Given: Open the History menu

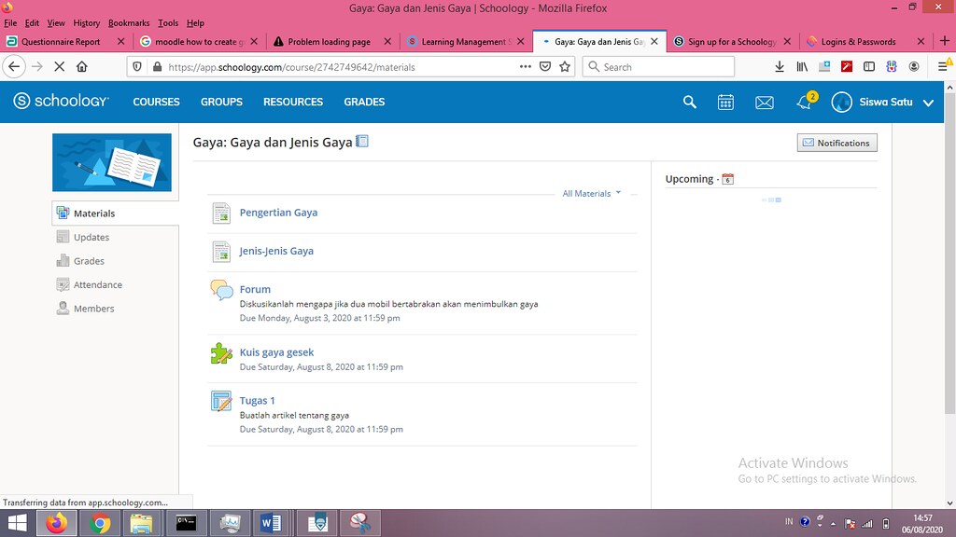Looking at the screenshot, I should click(87, 23).
